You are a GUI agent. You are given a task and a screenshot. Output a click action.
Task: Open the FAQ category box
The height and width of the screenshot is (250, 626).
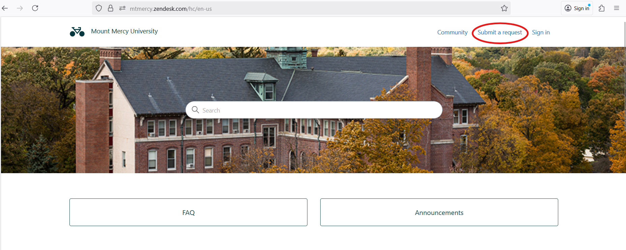click(188, 212)
